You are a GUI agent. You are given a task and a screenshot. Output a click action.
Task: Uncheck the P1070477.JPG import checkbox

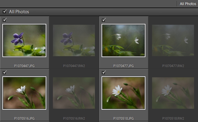[104, 20]
